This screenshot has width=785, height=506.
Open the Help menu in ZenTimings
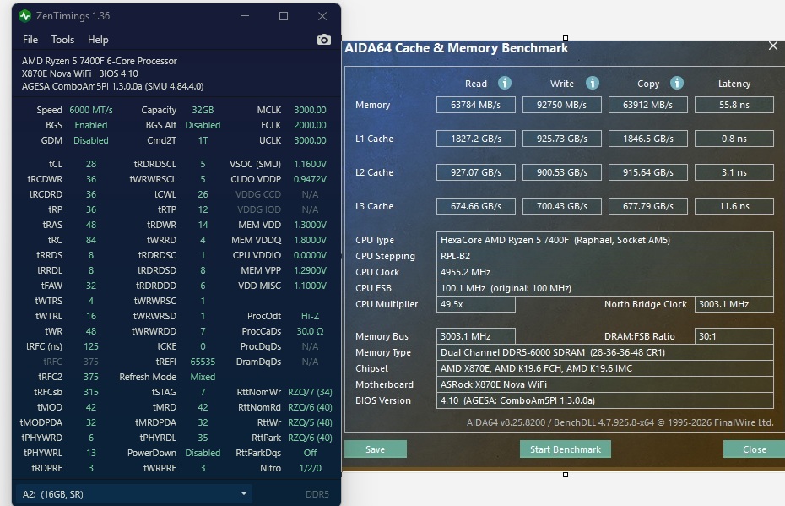(x=98, y=40)
